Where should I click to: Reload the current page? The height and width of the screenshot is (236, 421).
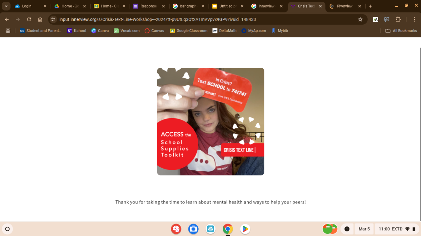pos(29,19)
